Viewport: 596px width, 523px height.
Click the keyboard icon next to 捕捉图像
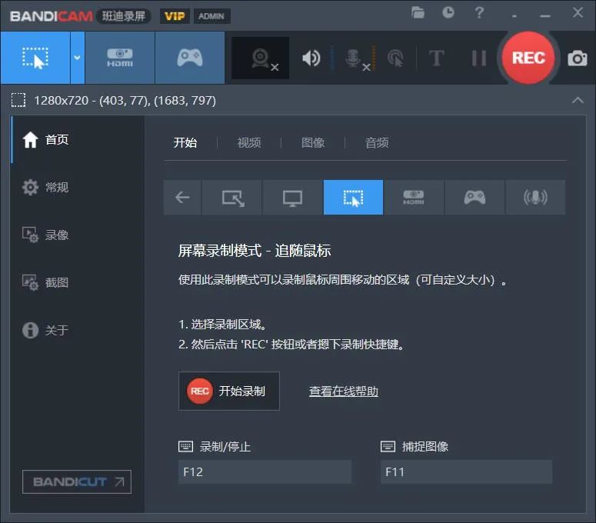tap(388, 446)
